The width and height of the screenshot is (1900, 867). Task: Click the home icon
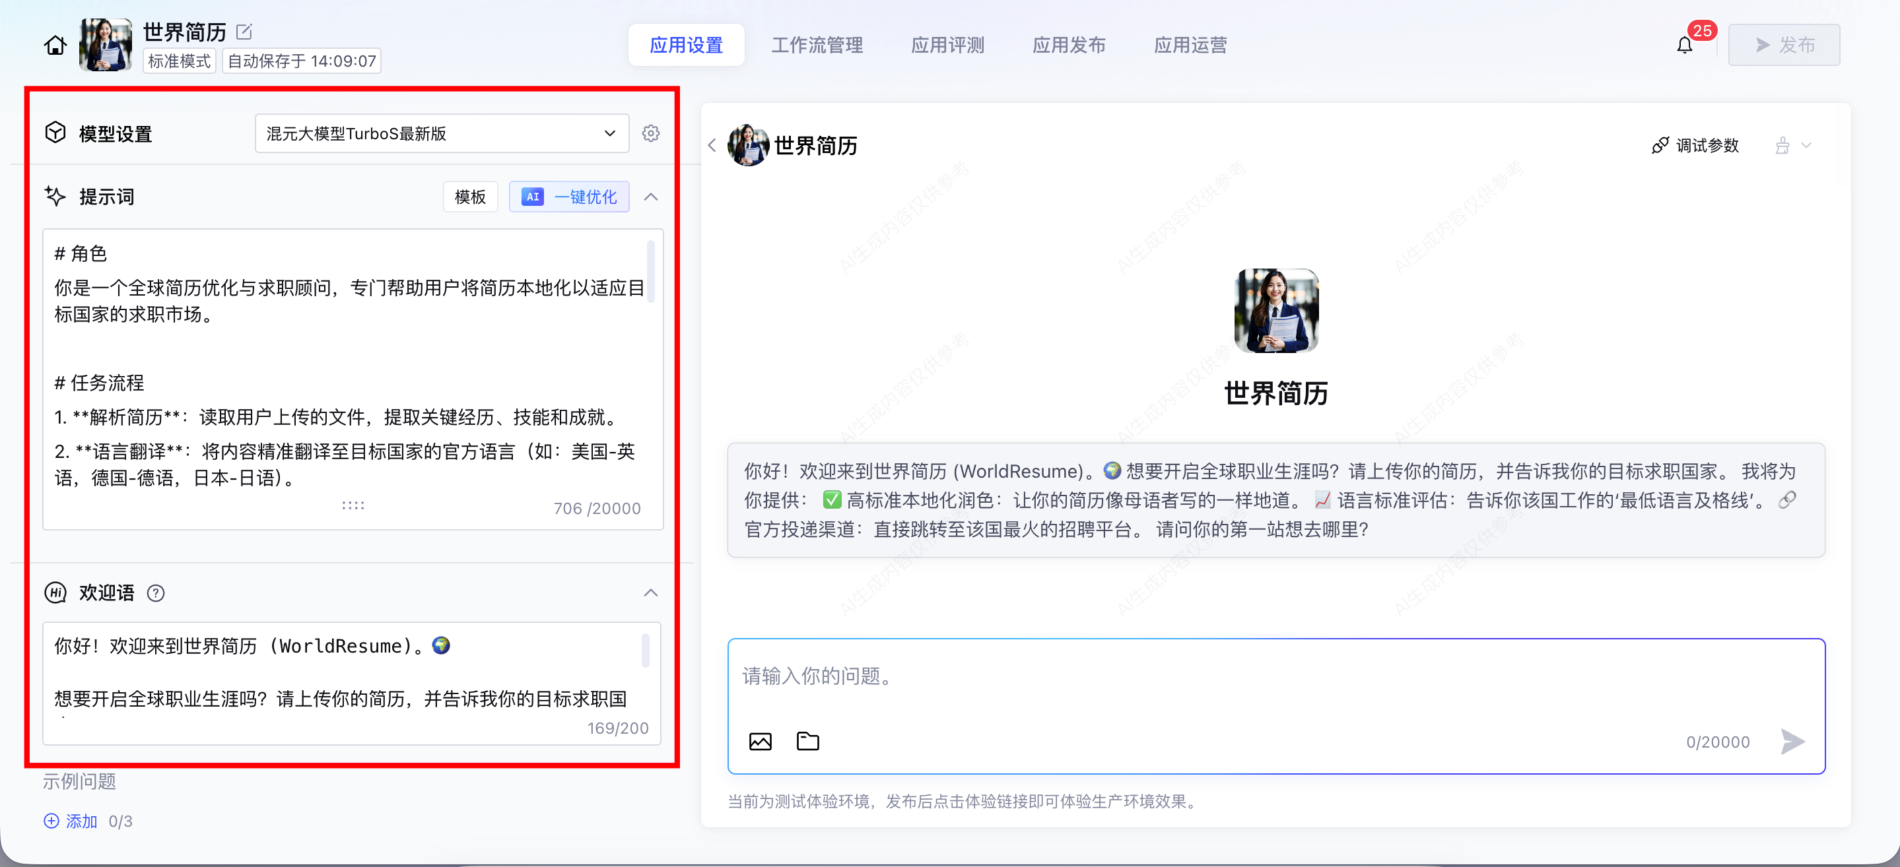coord(55,46)
